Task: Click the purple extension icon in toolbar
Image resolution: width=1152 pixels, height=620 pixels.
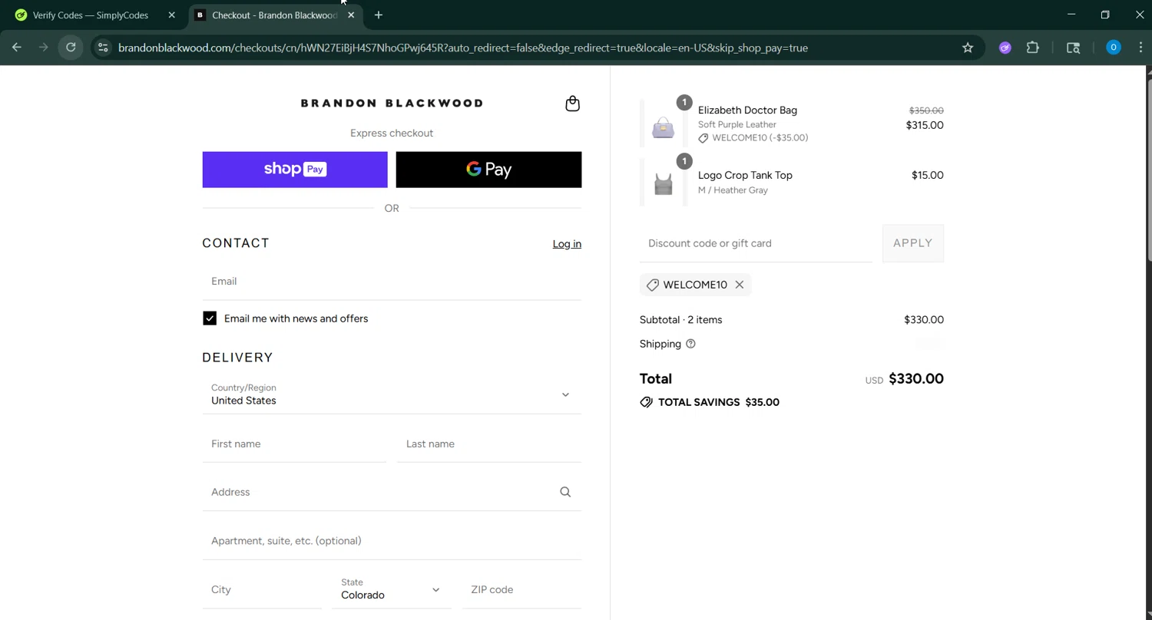Action: click(1005, 48)
